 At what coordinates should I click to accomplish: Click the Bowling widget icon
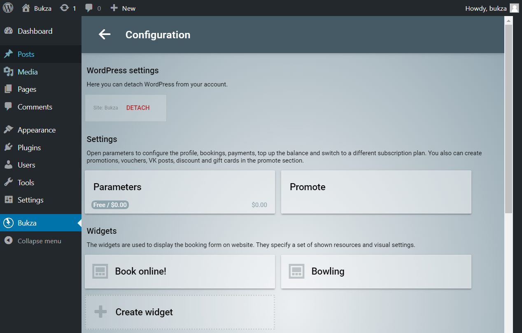(x=296, y=271)
